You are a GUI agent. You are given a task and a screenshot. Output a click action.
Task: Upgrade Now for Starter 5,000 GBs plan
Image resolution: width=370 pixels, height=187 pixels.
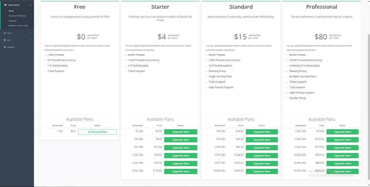click(180, 171)
